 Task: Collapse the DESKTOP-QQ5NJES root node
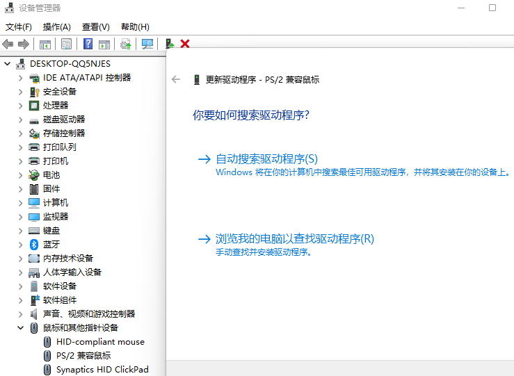7,63
